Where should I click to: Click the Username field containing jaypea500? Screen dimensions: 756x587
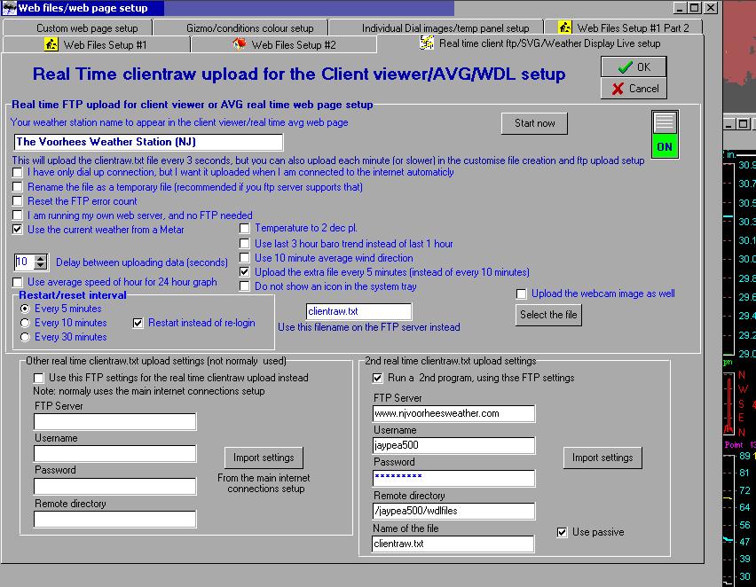(x=453, y=445)
